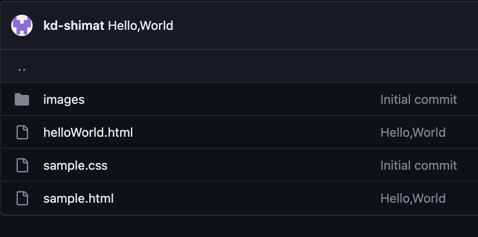Open the helloWorld.html file name link
Image resolution: width=478 pixels, height=237 pixels.
(x=88, y=132)
